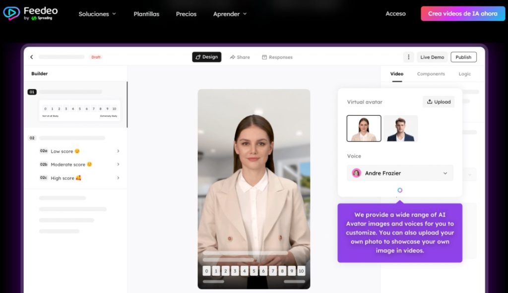Select score 10 on the video rating scale
This screenshot has width=508, height=293.
(301, 271)
